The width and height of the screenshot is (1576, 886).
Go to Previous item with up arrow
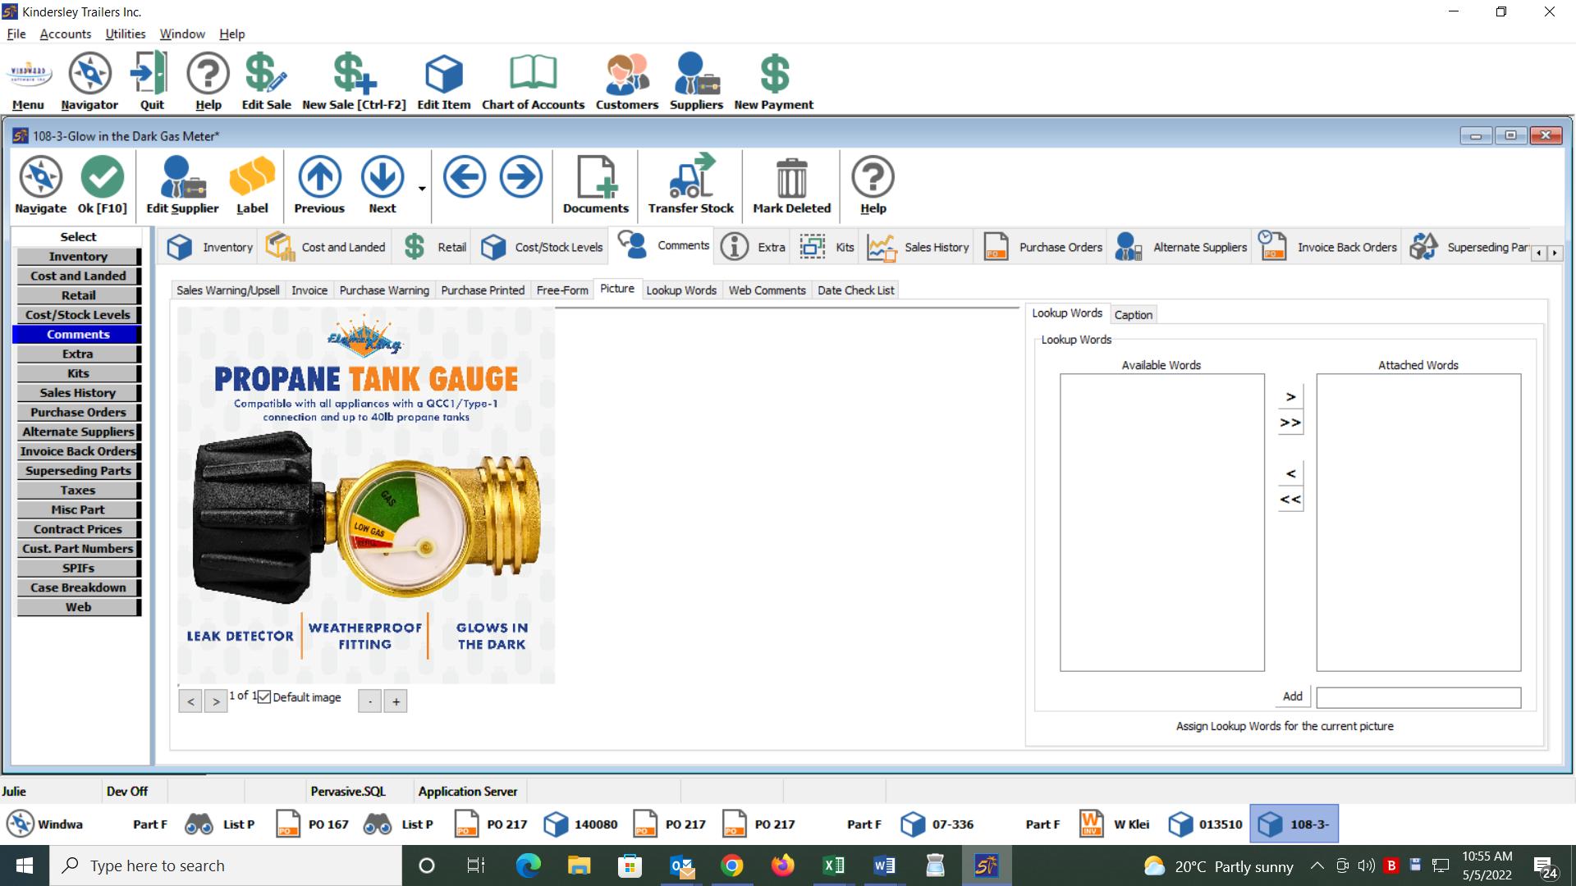pos(319,177)
